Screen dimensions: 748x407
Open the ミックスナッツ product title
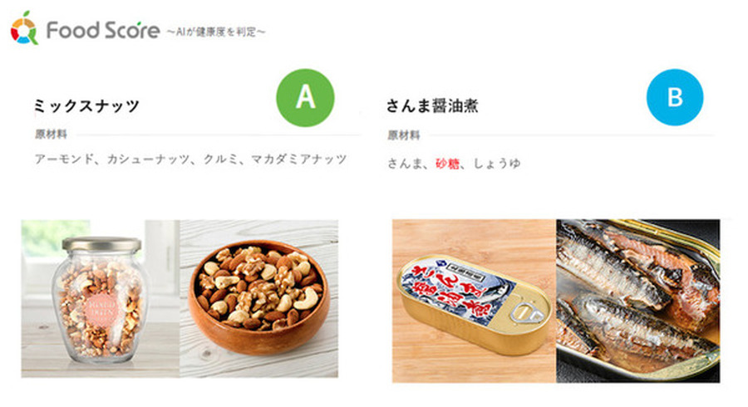(x=86, y=105)
